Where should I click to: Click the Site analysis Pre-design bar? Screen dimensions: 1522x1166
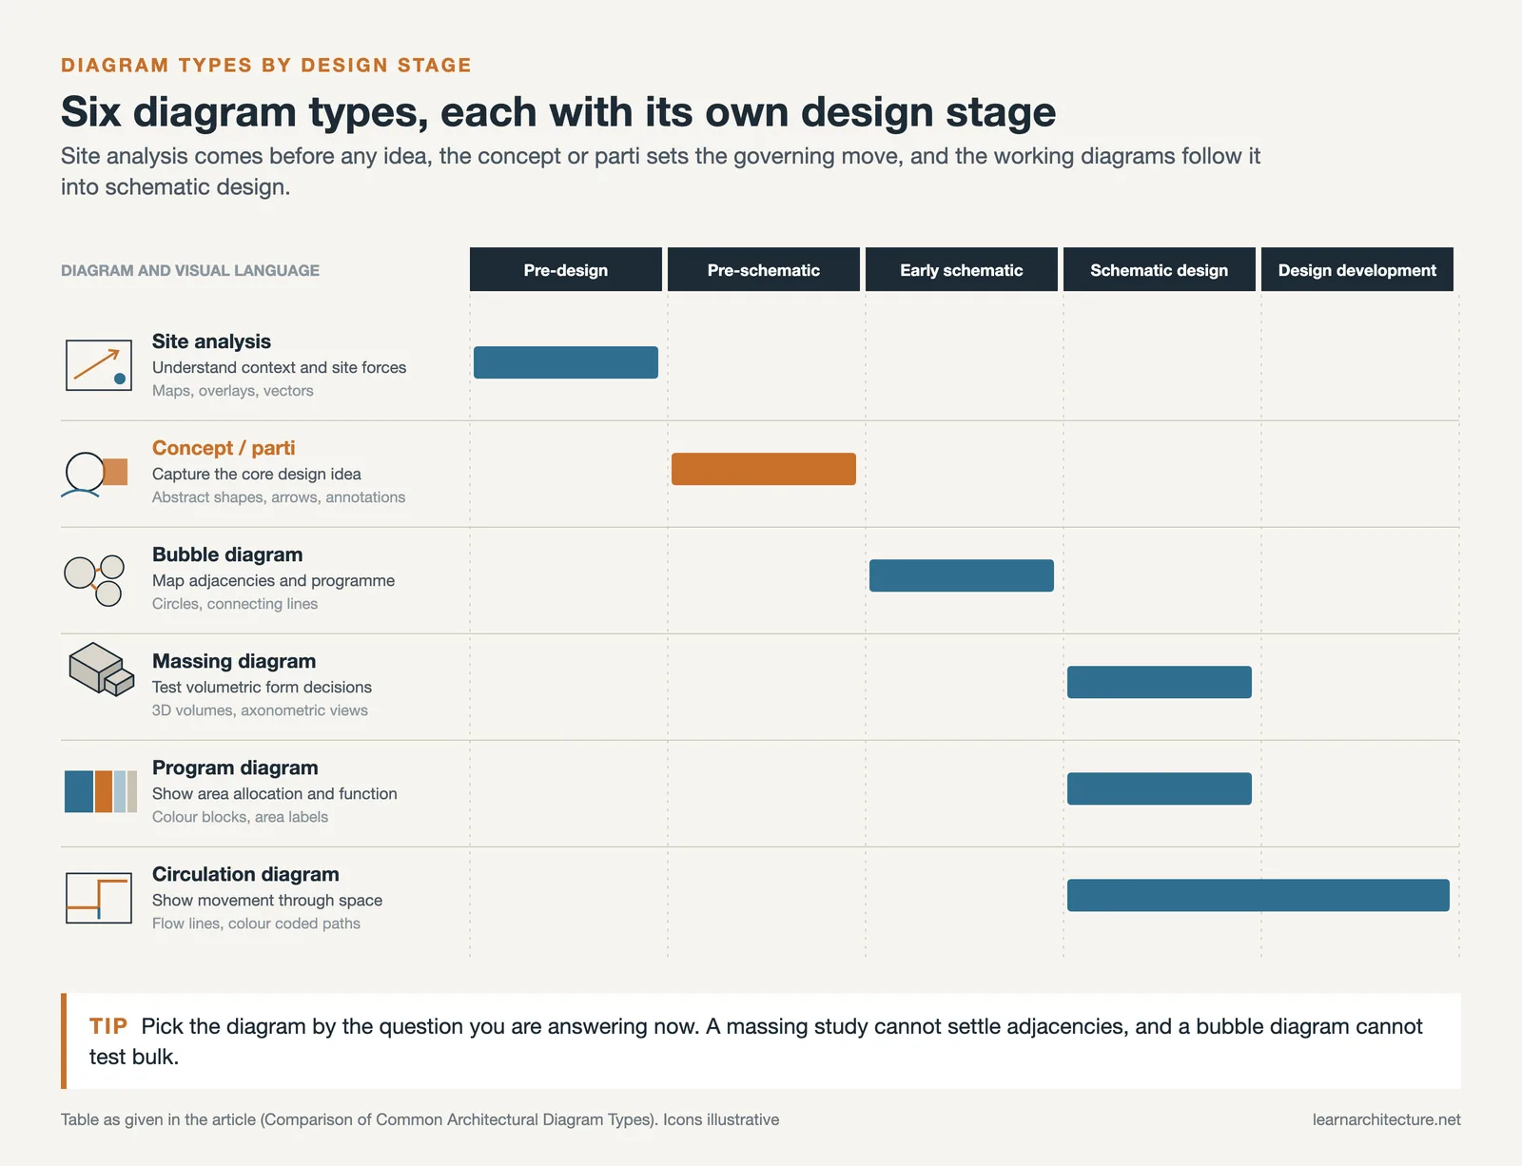566,362
